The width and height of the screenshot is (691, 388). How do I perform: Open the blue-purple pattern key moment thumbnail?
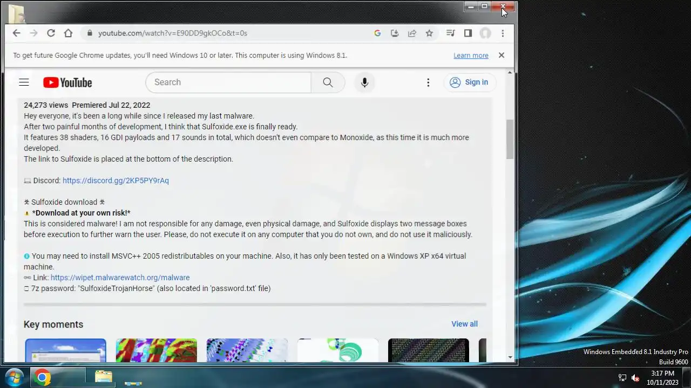coord(247,350)
